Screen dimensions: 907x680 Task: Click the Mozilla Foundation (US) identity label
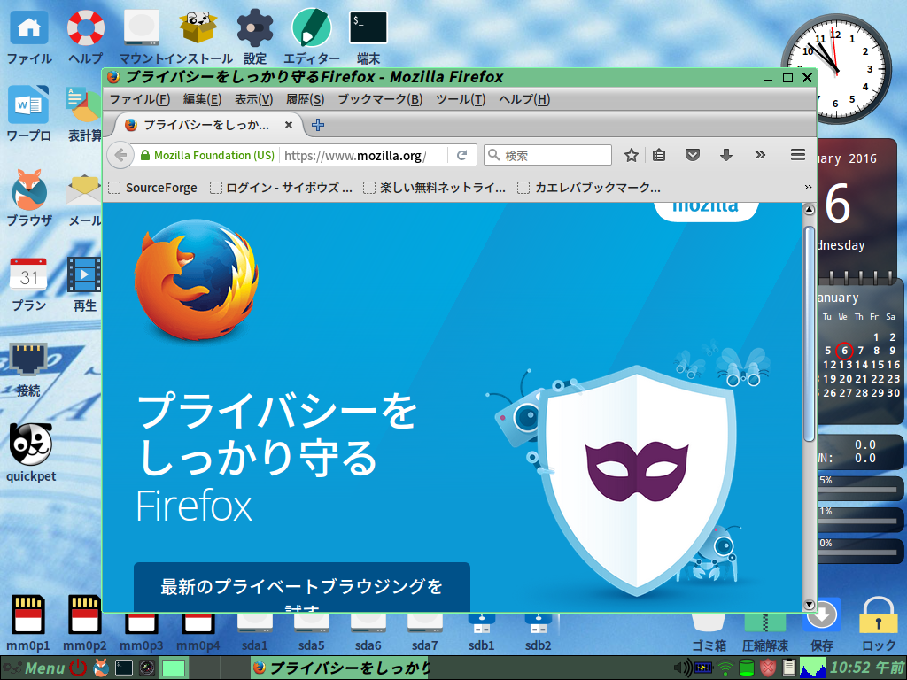214,155
